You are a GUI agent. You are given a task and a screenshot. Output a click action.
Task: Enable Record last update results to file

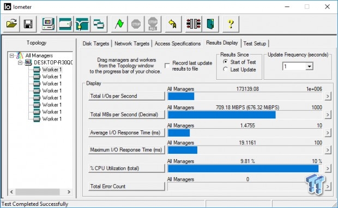[167, 66]
